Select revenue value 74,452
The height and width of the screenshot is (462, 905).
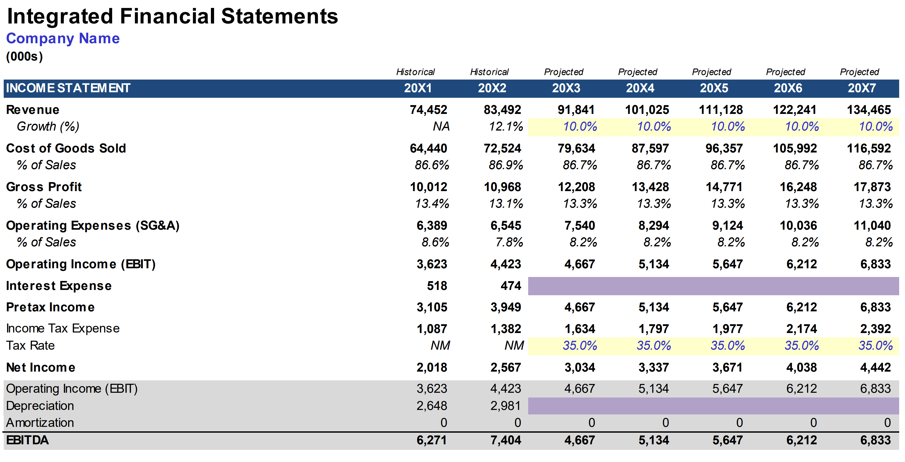[428, 110]
